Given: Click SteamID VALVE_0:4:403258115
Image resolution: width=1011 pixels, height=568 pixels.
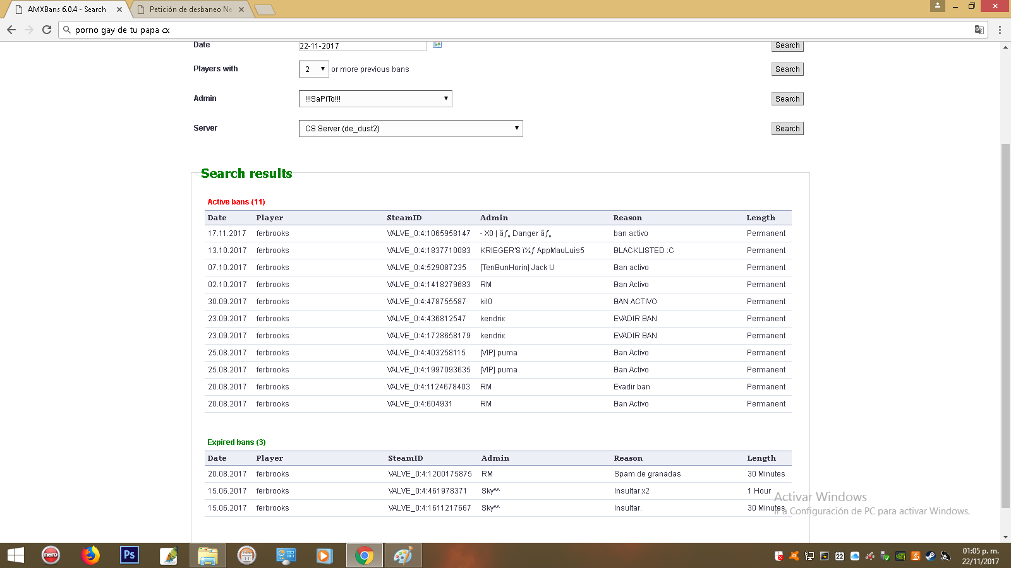Looking at the screenshot, I should click(x=426, y=353).
